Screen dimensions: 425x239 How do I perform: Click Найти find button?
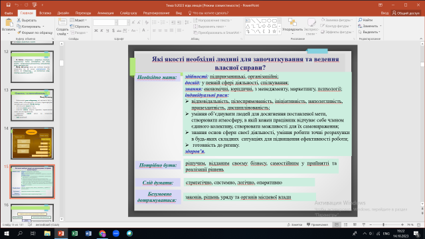point(365,20)
